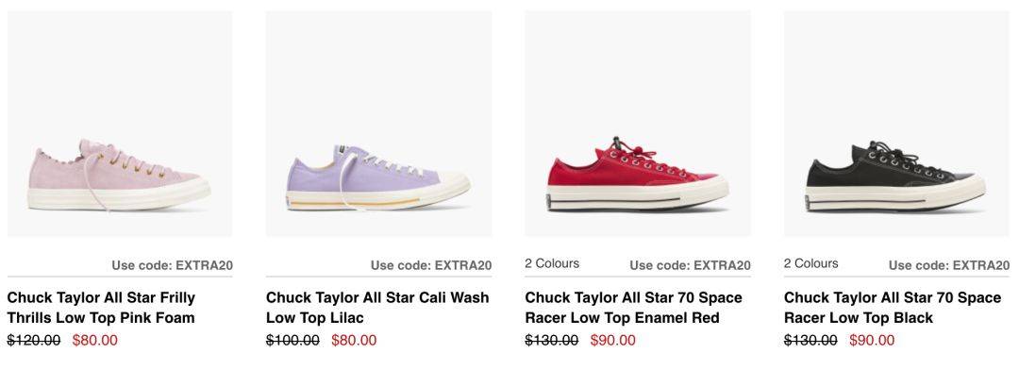This screenshot has width=1019, height=370.
Task: Click the crossed-out $120.00 original price
Action: click(x=34, y=340)
